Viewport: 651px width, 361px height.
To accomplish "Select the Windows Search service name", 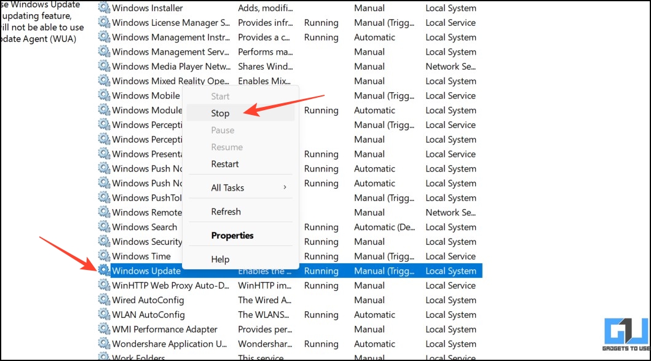I will [144, 227].
